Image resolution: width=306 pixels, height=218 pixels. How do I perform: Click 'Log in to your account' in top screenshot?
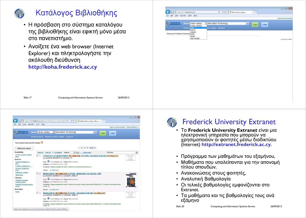(285, 18)
